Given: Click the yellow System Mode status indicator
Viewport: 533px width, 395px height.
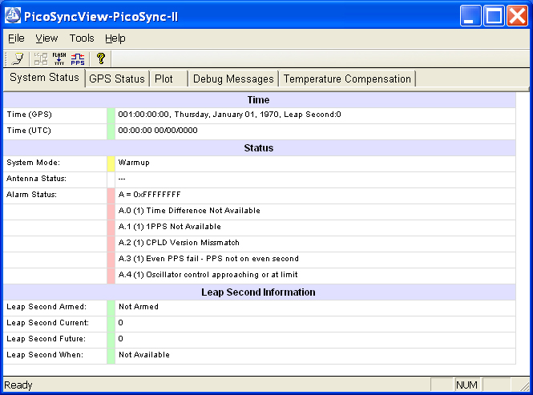Looking at the screenshot, I should [x=111, y=163].
